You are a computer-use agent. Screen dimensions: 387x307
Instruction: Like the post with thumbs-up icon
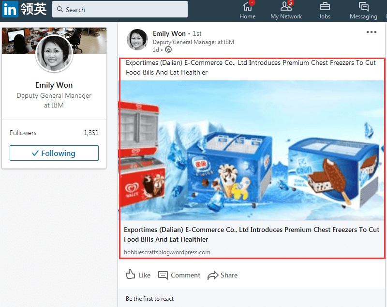(x=131, y=275)
